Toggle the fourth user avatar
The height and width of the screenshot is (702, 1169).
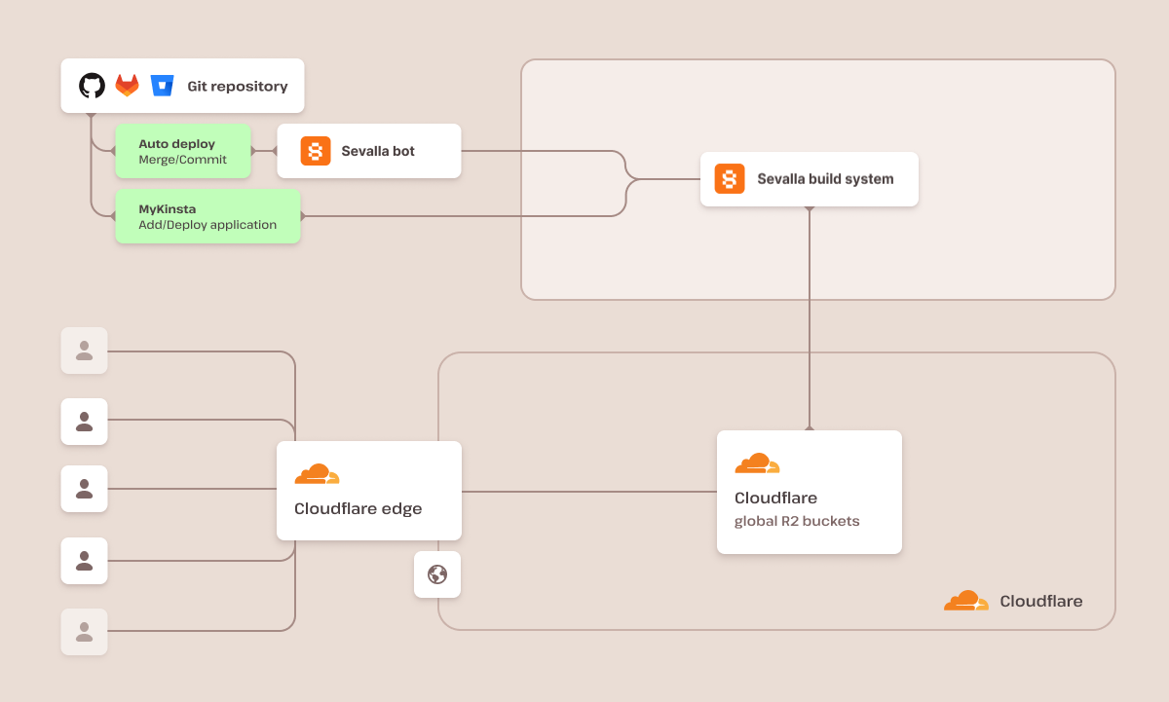(84, 561)
